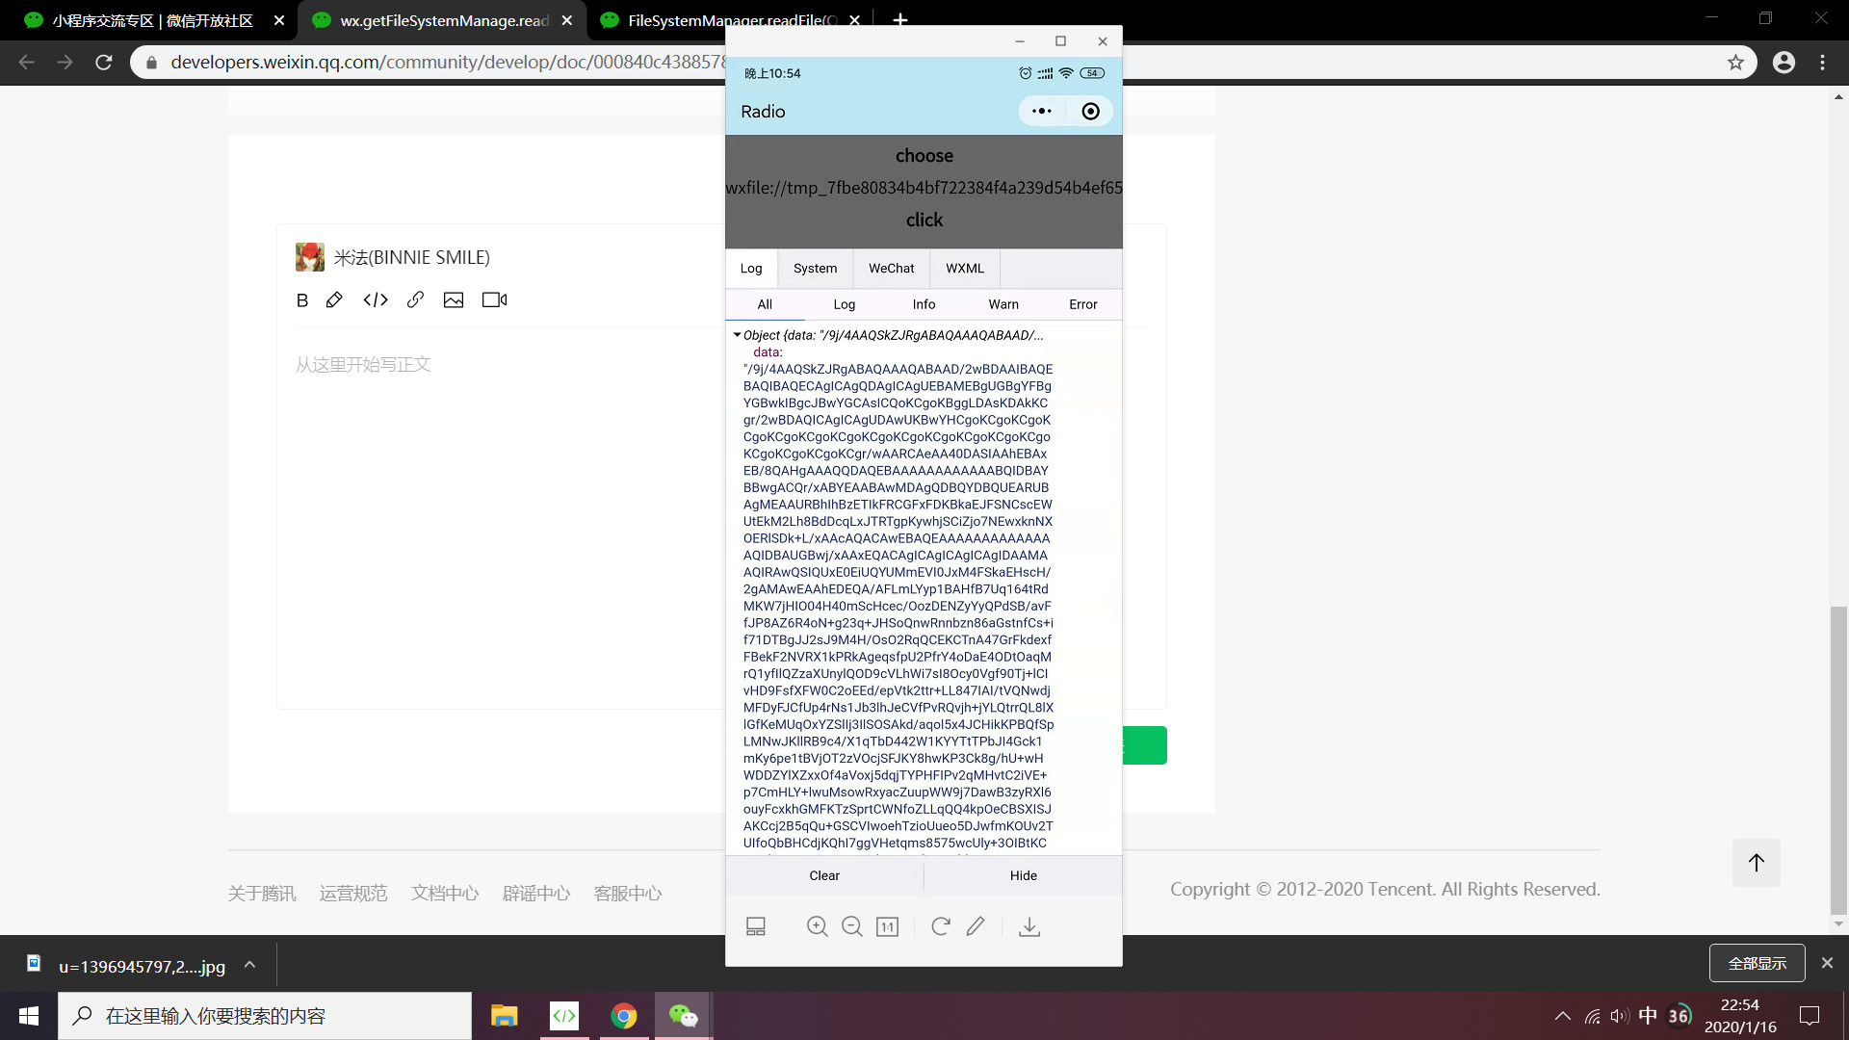Switch to the WXML debug tab
This screenshot has width=1849, height=1040.
tap(964, 269)
